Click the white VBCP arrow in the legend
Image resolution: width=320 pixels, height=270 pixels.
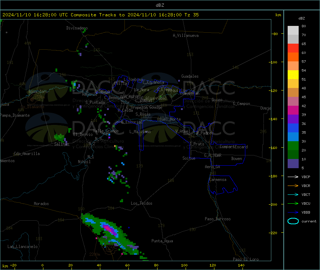293,177
